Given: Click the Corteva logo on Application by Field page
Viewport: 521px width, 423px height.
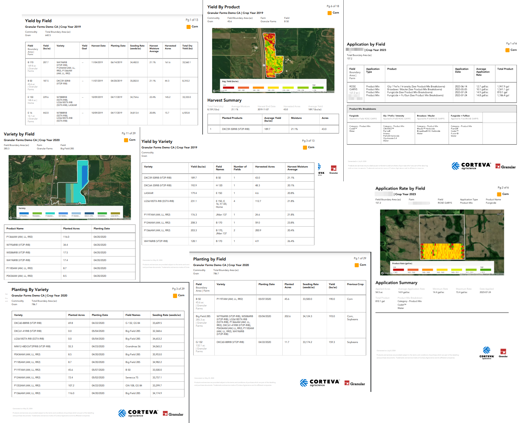Looking at the screenshot, I should (471, 166).
